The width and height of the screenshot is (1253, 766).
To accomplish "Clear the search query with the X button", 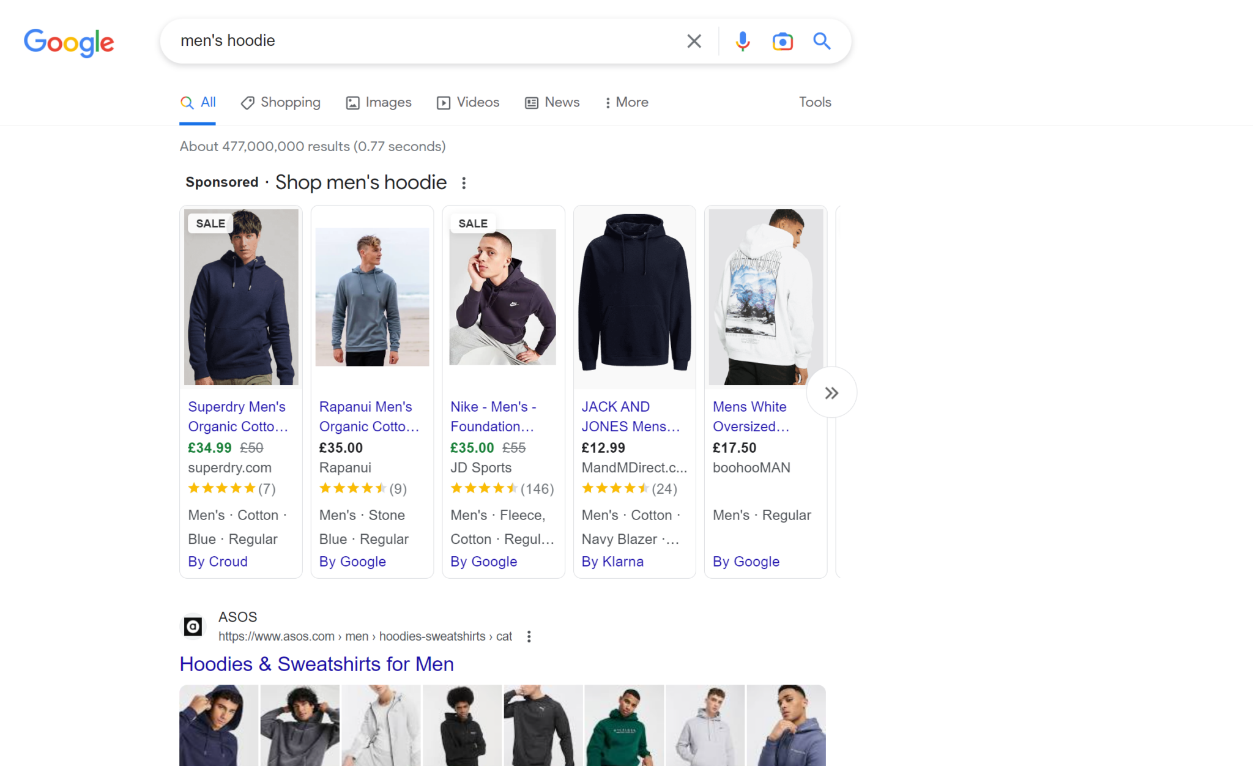I will [694, 41].
